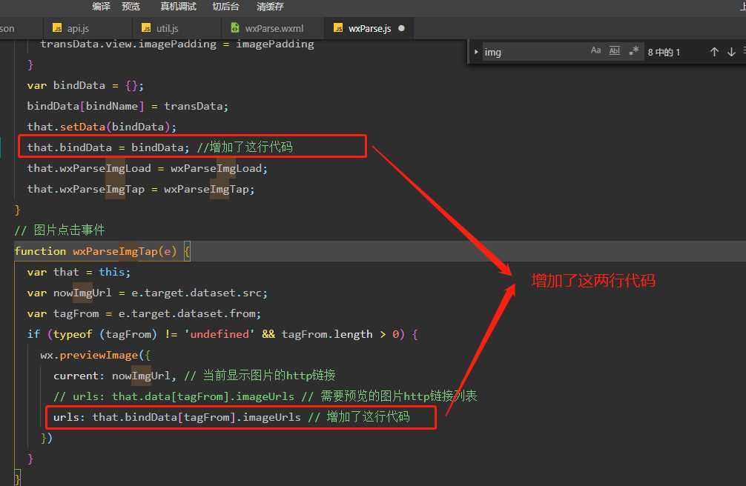Click 'var nowImgUrl = e.target.dataset.src;' line
The width and height of the screenshot is (746, 486).
(148, 293)
